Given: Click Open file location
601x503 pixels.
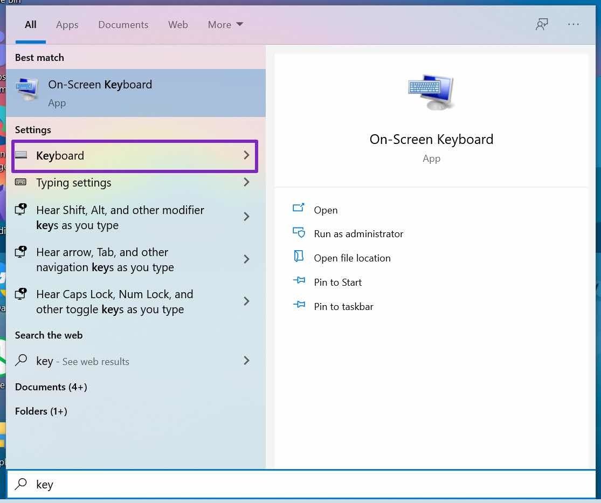Looking at the screenshot, I should click(352, 258).
